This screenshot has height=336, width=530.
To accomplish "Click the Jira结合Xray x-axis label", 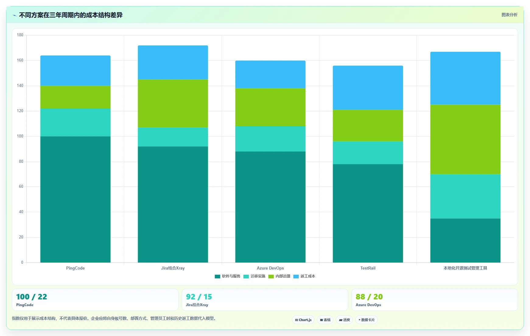I will point(173,268).
